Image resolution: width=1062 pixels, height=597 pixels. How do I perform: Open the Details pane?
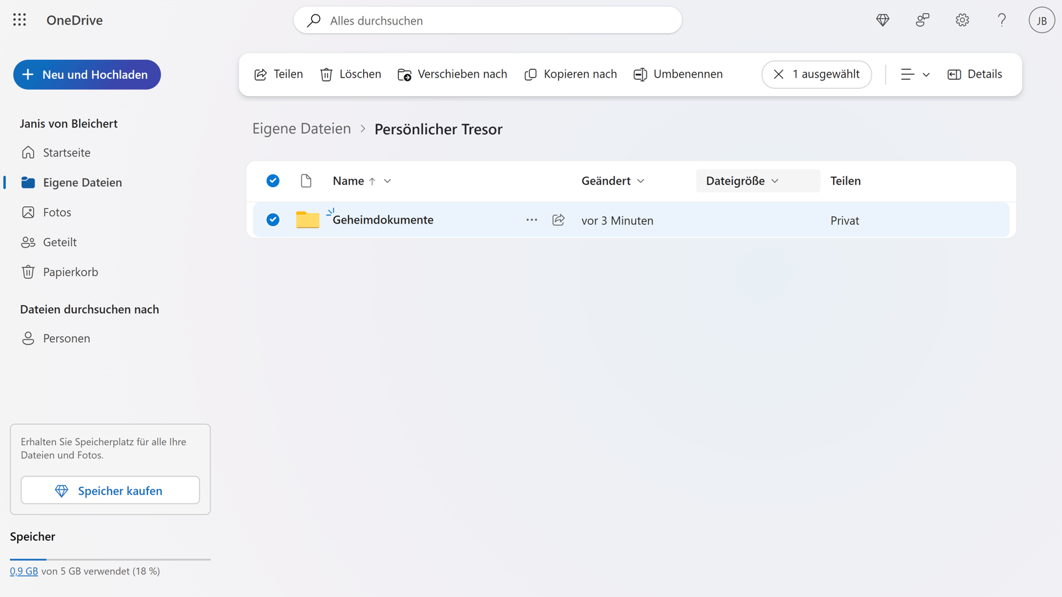tap(974, 74)
